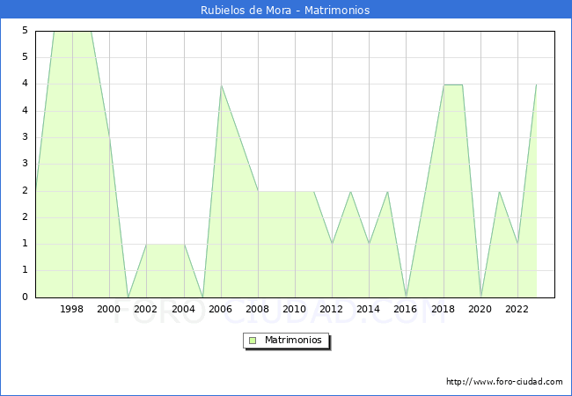Screen dimensions: 572x396
Task: Click the 2014 label on the horizontal axis
Action: coord(369,309)
